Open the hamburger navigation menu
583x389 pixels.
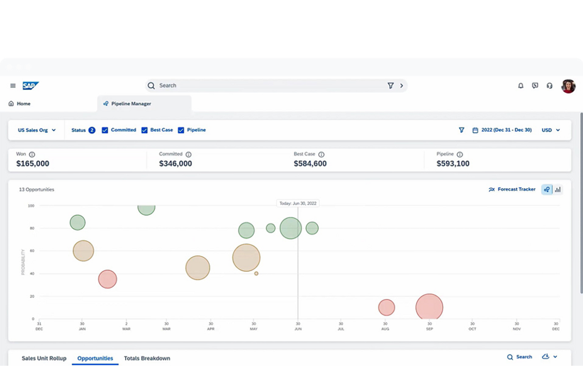(x=13, y=86)
